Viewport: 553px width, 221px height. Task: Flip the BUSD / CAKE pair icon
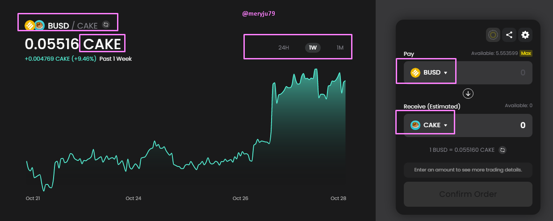pos(106,25)
